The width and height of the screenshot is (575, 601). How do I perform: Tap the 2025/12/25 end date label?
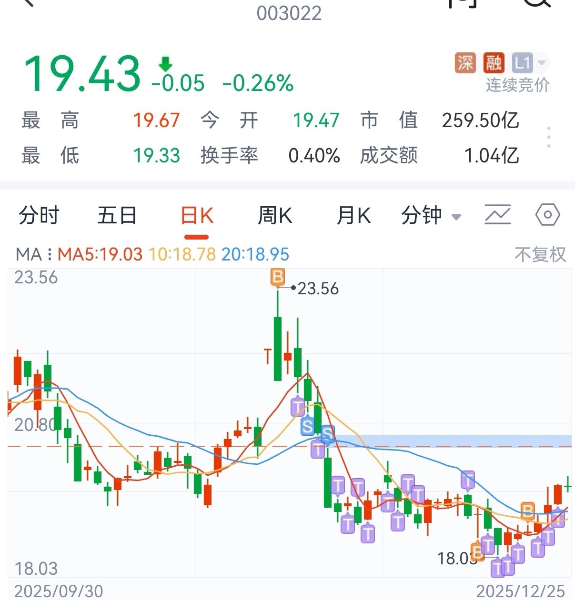[x=521, y=591]
